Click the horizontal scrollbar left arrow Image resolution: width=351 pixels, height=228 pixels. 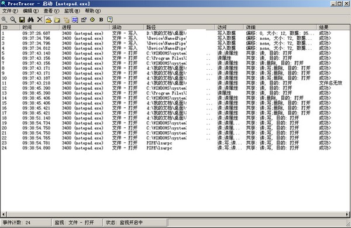pyautogui.click(x=4, y=215)
